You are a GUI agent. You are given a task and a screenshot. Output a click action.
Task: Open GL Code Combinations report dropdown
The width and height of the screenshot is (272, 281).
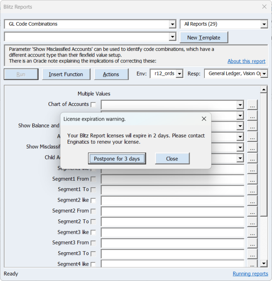(x=172, y=24)
